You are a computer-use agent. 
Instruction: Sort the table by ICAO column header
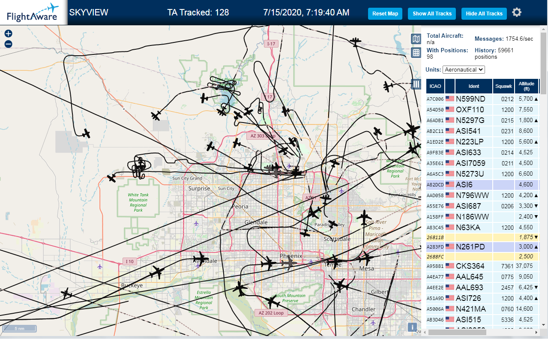[x=435, y=86]
